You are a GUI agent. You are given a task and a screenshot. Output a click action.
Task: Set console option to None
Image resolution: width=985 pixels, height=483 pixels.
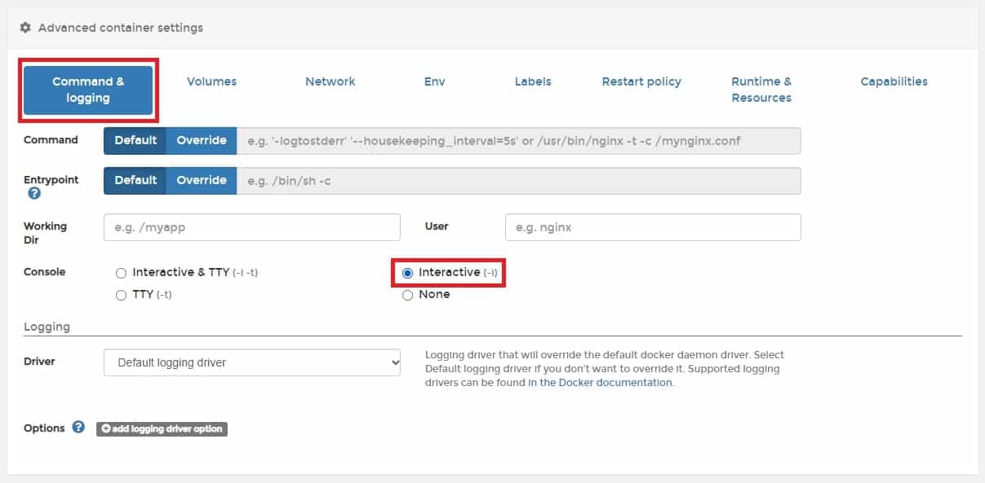(x=408, y=295)
